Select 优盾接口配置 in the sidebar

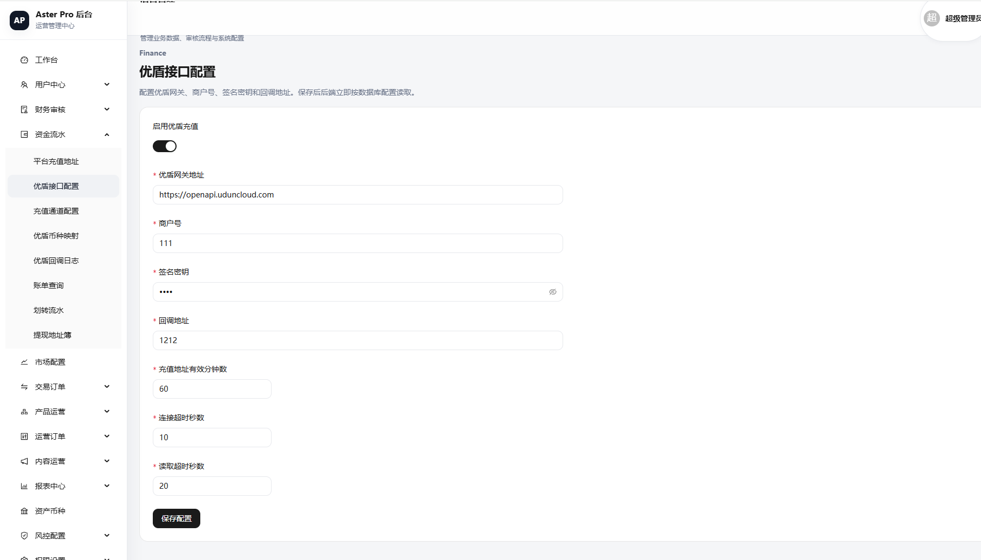coord(63,186)
